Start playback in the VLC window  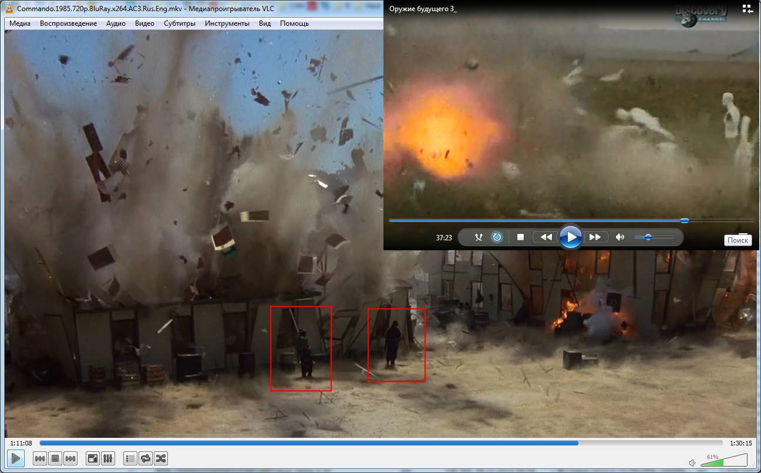[16, 458]
